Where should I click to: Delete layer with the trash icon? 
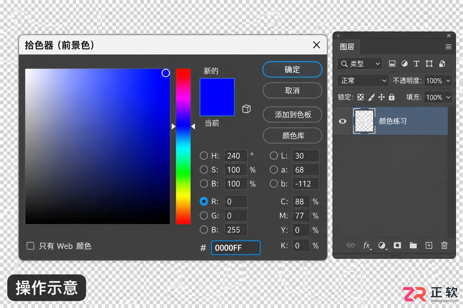(444, 245)
